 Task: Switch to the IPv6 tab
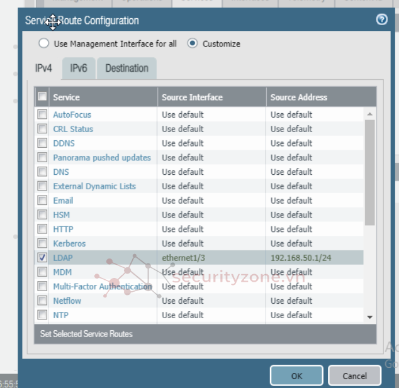pyautogui.click(x=79, y=68)
